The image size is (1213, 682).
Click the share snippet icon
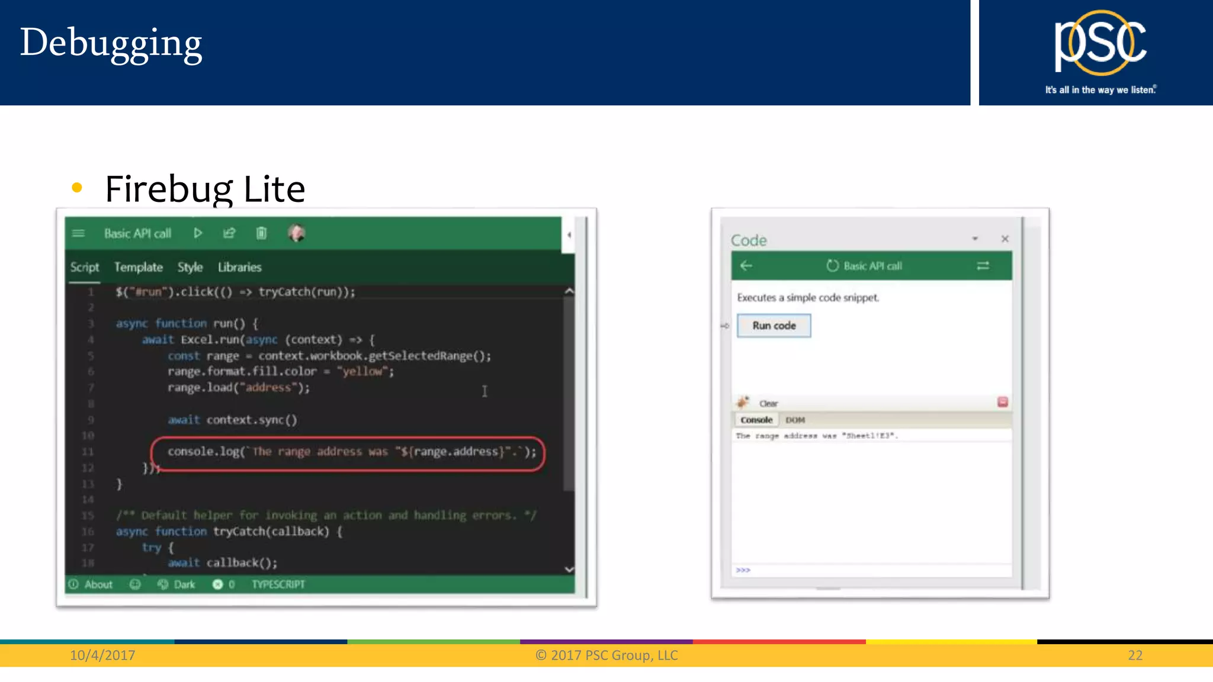(229, 233)
